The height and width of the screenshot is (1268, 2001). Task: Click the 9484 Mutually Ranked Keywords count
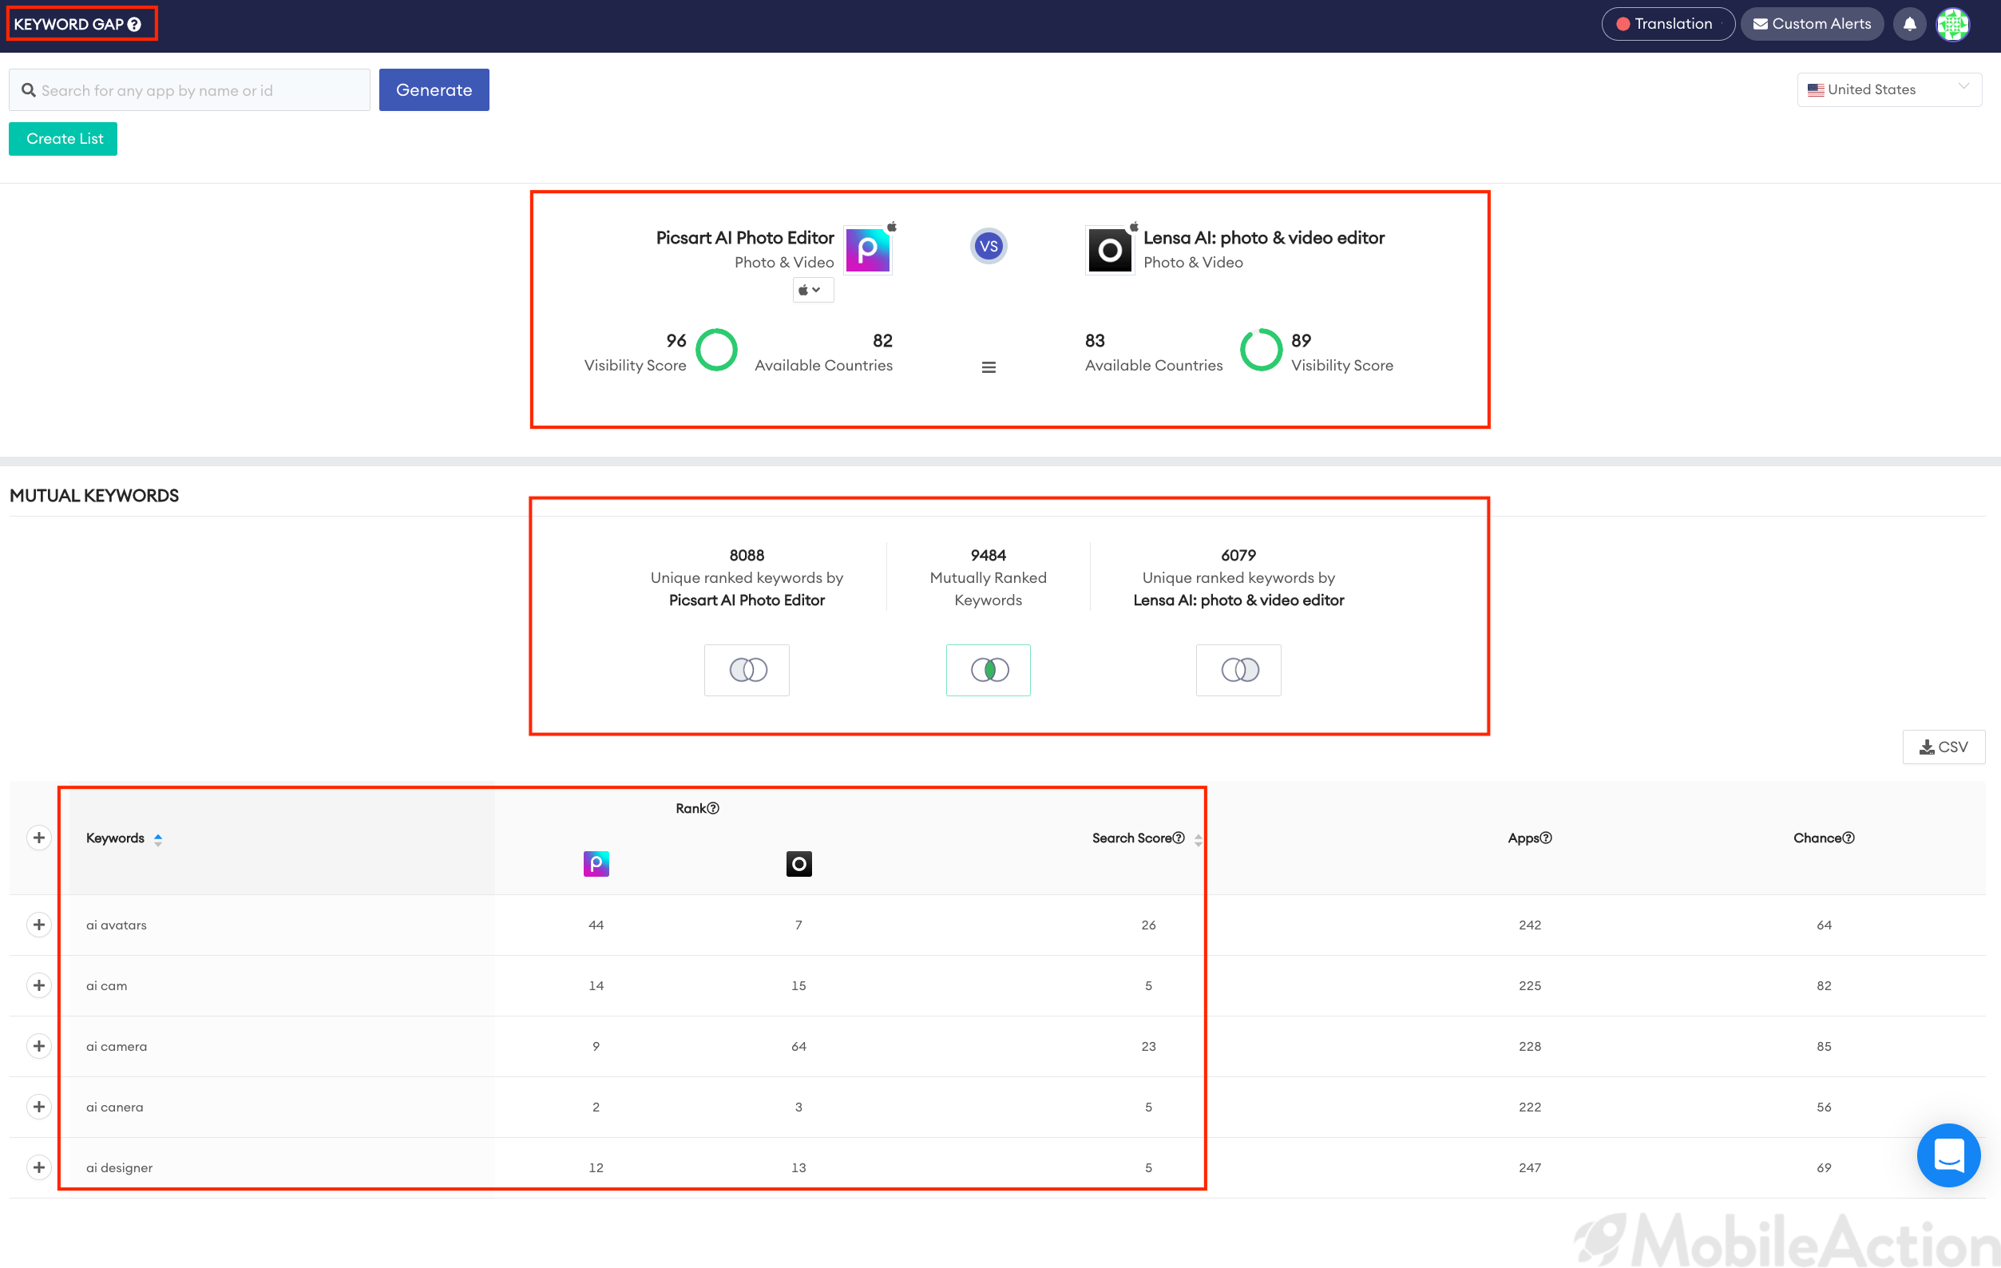pyautogui.click(x=988, y=555)
